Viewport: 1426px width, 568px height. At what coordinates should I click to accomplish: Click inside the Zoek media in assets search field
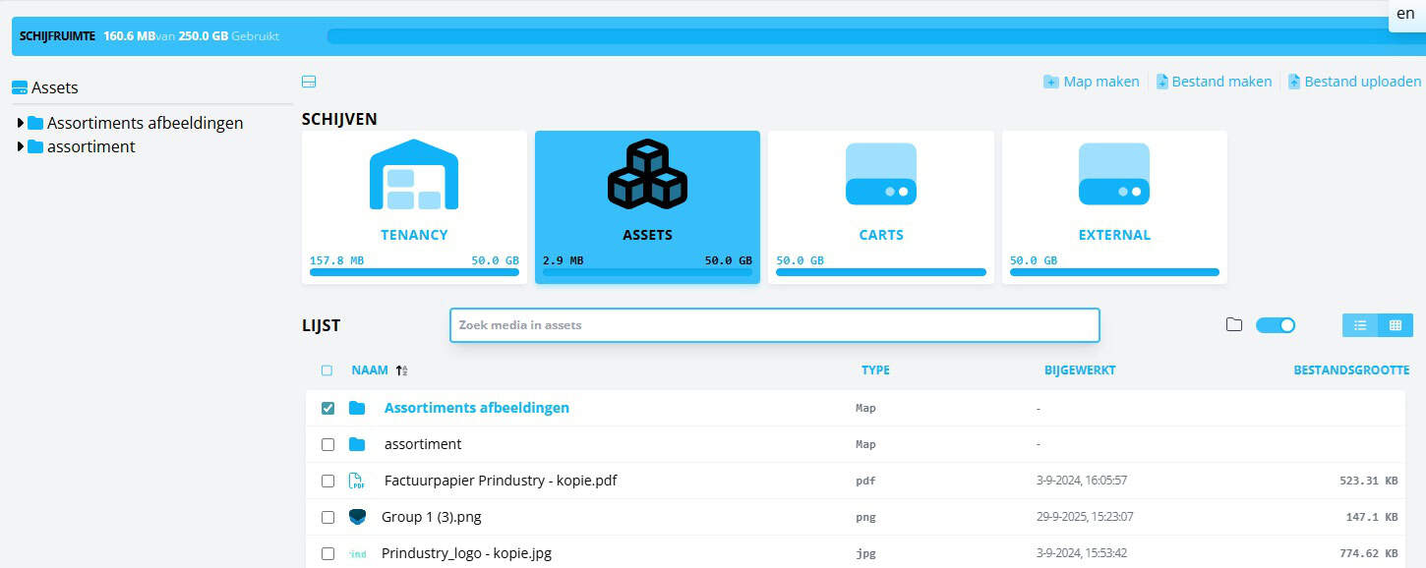tap(774, 325)
